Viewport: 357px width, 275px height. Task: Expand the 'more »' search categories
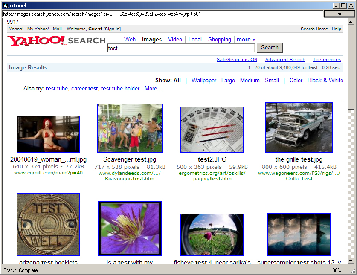tap(246, 40)
